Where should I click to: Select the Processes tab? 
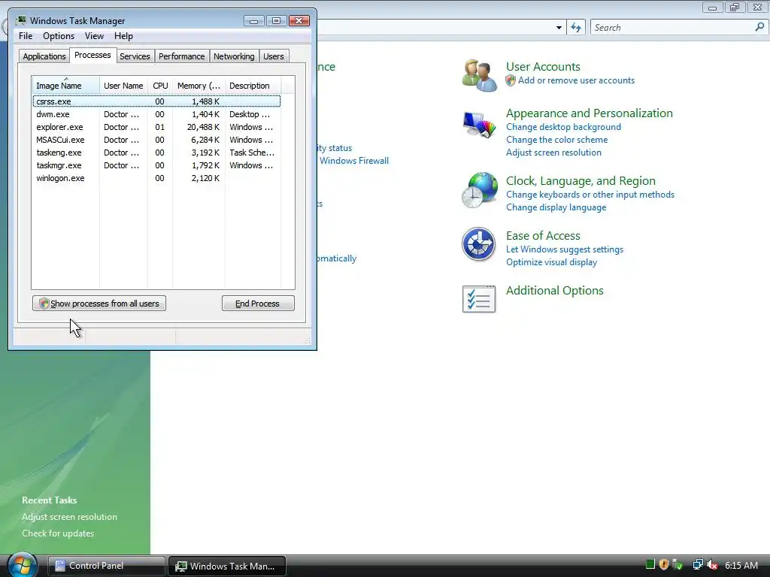click(x=92, y=55)
